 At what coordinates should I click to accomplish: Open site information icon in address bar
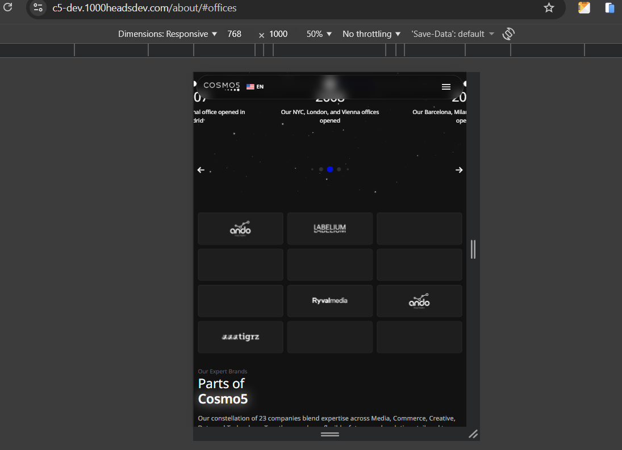pyautogui.click(x=38, y=7)
